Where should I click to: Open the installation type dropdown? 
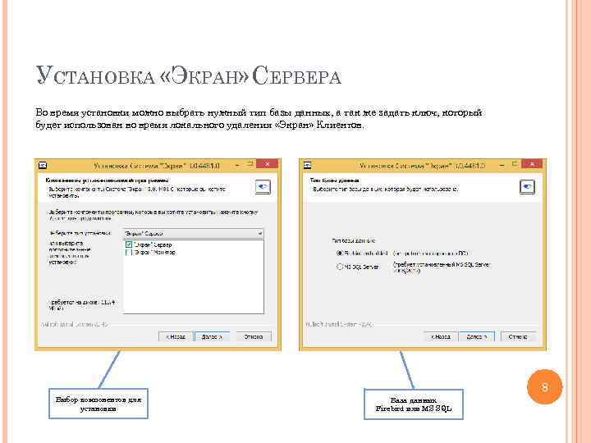(194, 234)
